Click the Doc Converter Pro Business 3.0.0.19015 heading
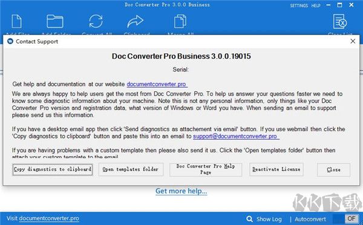 click(181, 56)
